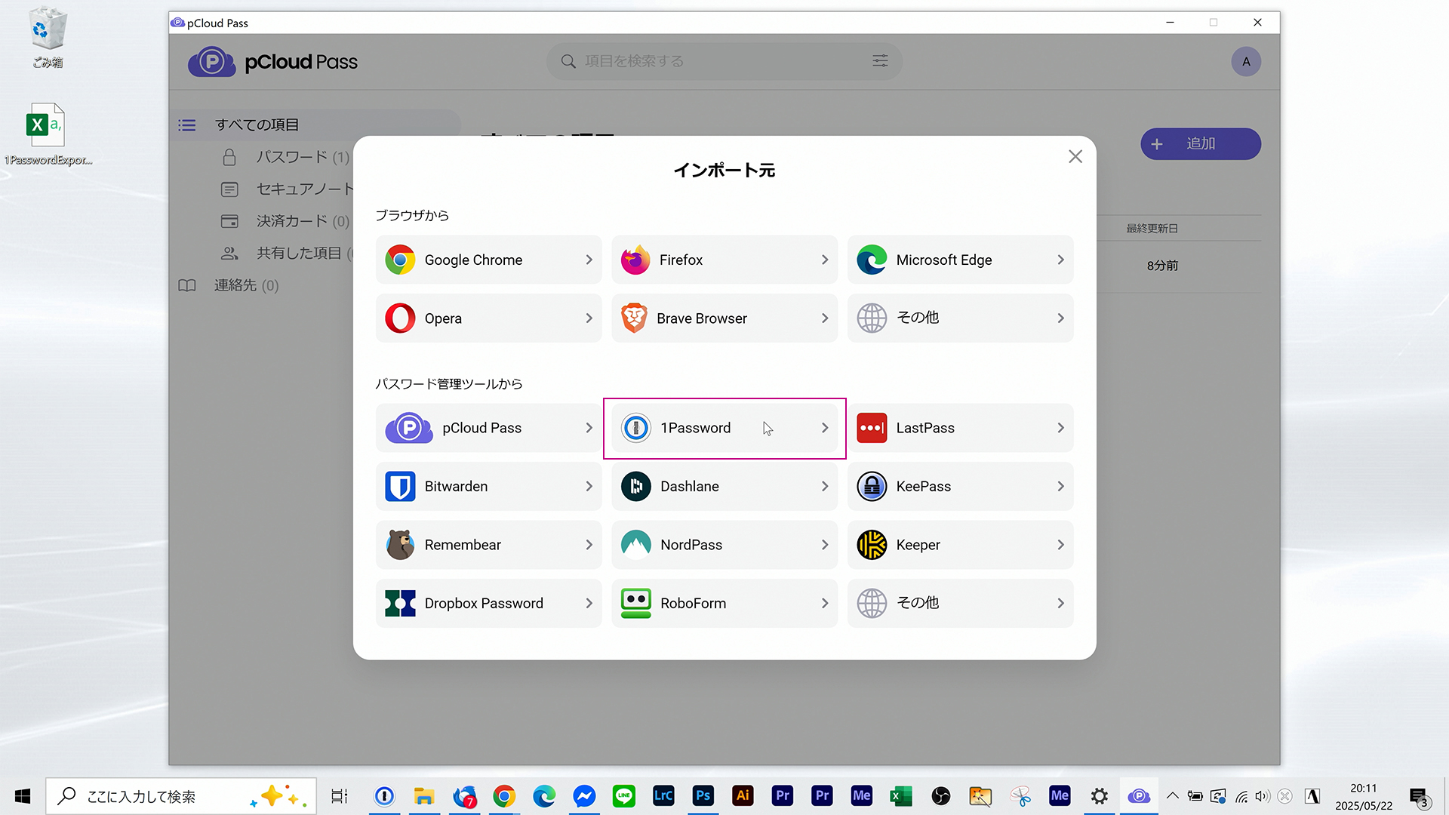Choose Bitwarden as import source
Viewport: 1449px width, 815px height.
click(x=488, y=487)
